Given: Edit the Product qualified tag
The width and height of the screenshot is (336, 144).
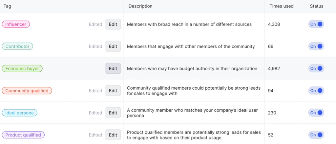Looking at the screenshot, I should 113,135.
